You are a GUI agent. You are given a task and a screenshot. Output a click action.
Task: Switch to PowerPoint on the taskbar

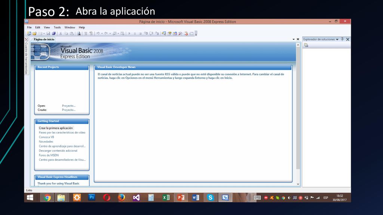tap(181, 197)
